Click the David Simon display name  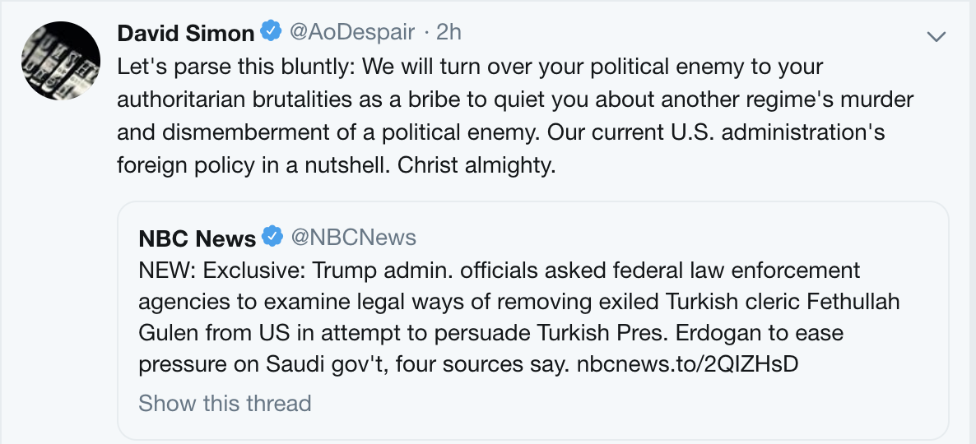tap(185, 33)
